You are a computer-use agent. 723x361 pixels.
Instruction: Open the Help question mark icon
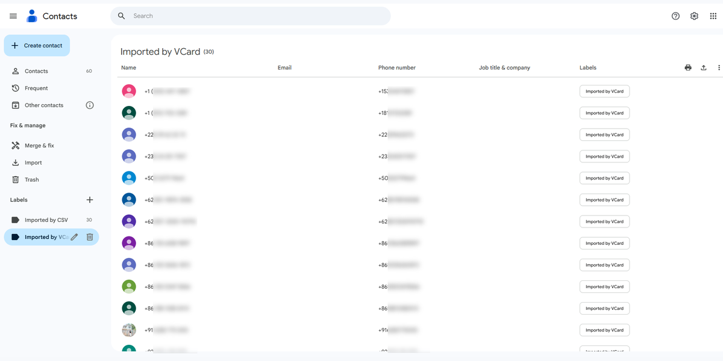[675, 16]
